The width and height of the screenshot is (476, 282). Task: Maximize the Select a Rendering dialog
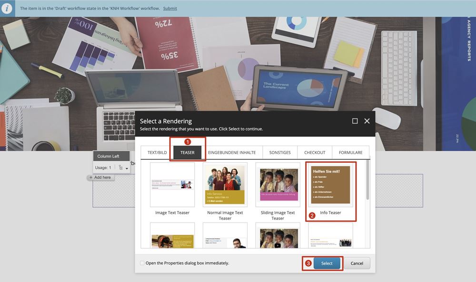coord(355,121)
